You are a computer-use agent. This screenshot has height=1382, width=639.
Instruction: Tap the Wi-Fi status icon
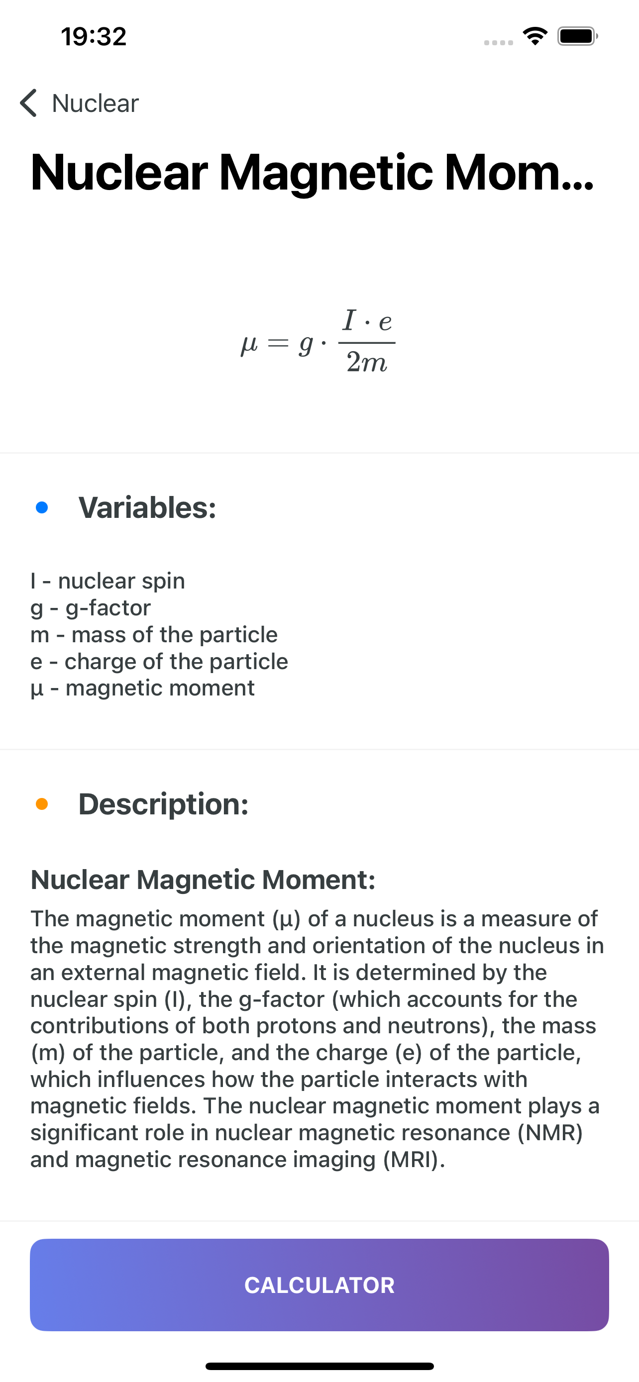click(x=535, y=36)
